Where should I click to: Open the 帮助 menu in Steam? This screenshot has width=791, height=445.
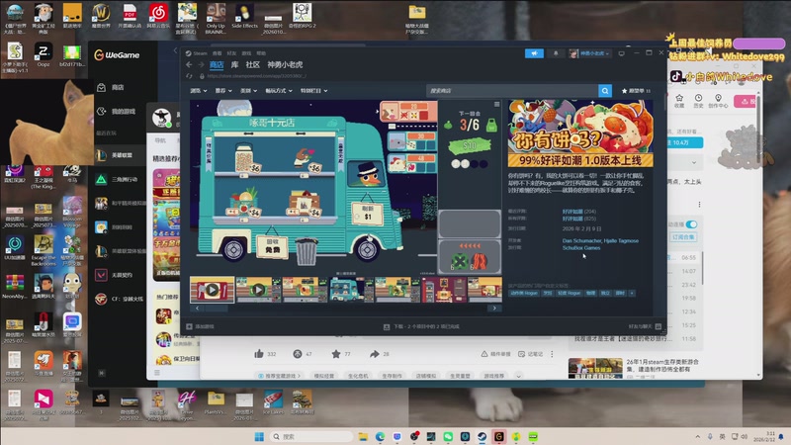261,53
